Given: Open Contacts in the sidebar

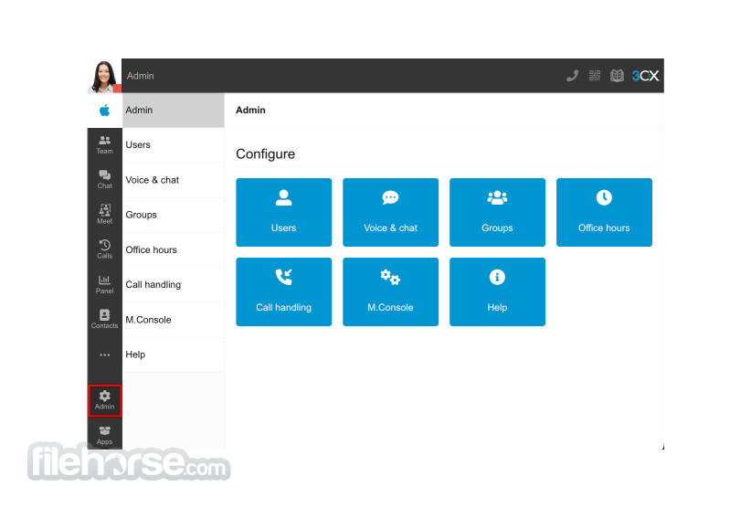Looking at the screenshot, I should (x=104, y=320).
